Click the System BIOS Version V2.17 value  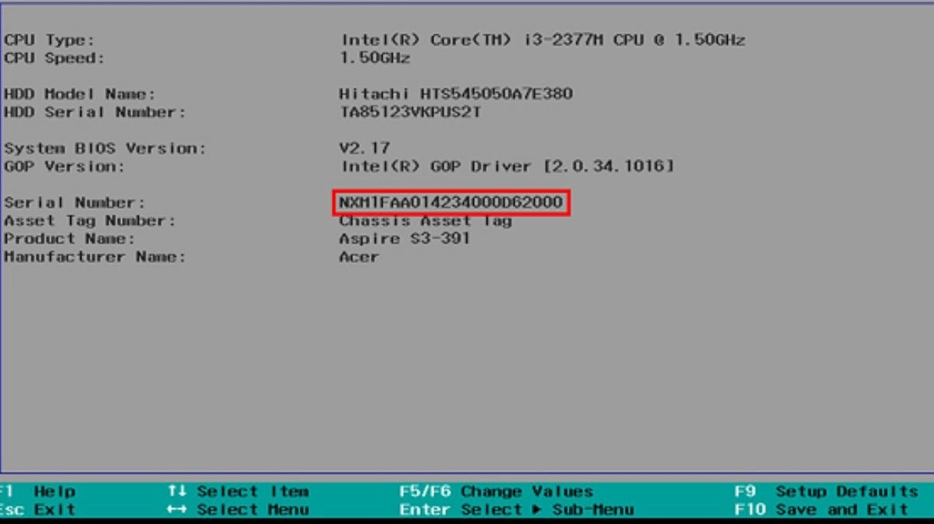tap(364, 148)
